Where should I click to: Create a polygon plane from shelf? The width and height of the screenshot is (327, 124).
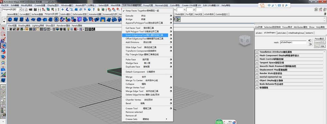33,20
